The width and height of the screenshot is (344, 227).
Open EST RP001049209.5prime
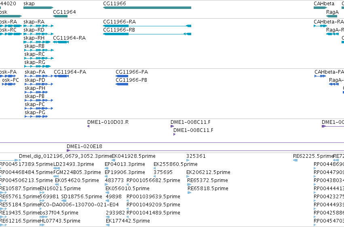pyautogui.click(x=128, y=209)
